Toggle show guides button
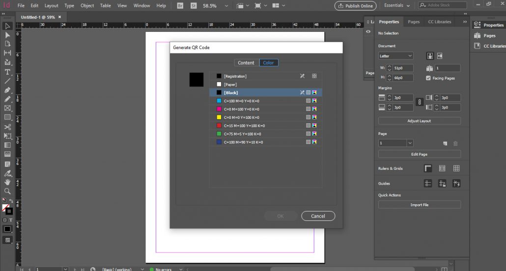Image resolution: width=506 pixels, height=271 pixels. pyautogui.click(x=428, y=183)
